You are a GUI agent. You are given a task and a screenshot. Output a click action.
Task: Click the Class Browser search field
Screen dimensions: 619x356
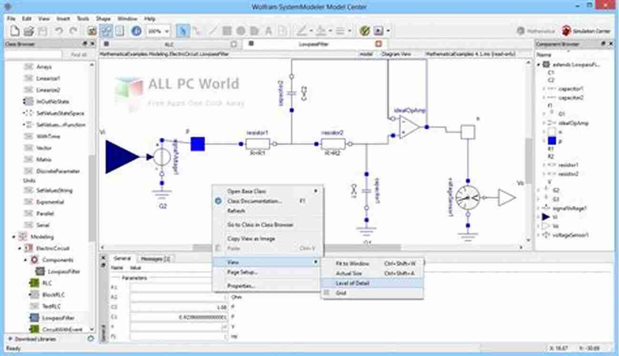(x=33, y=55)
